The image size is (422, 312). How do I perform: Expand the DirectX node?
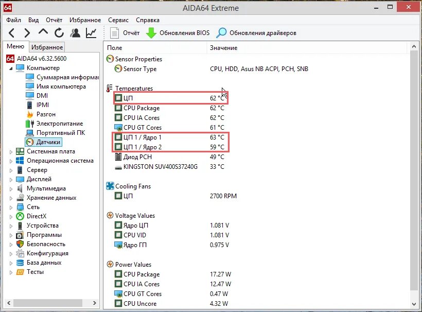tap(11, 217)
